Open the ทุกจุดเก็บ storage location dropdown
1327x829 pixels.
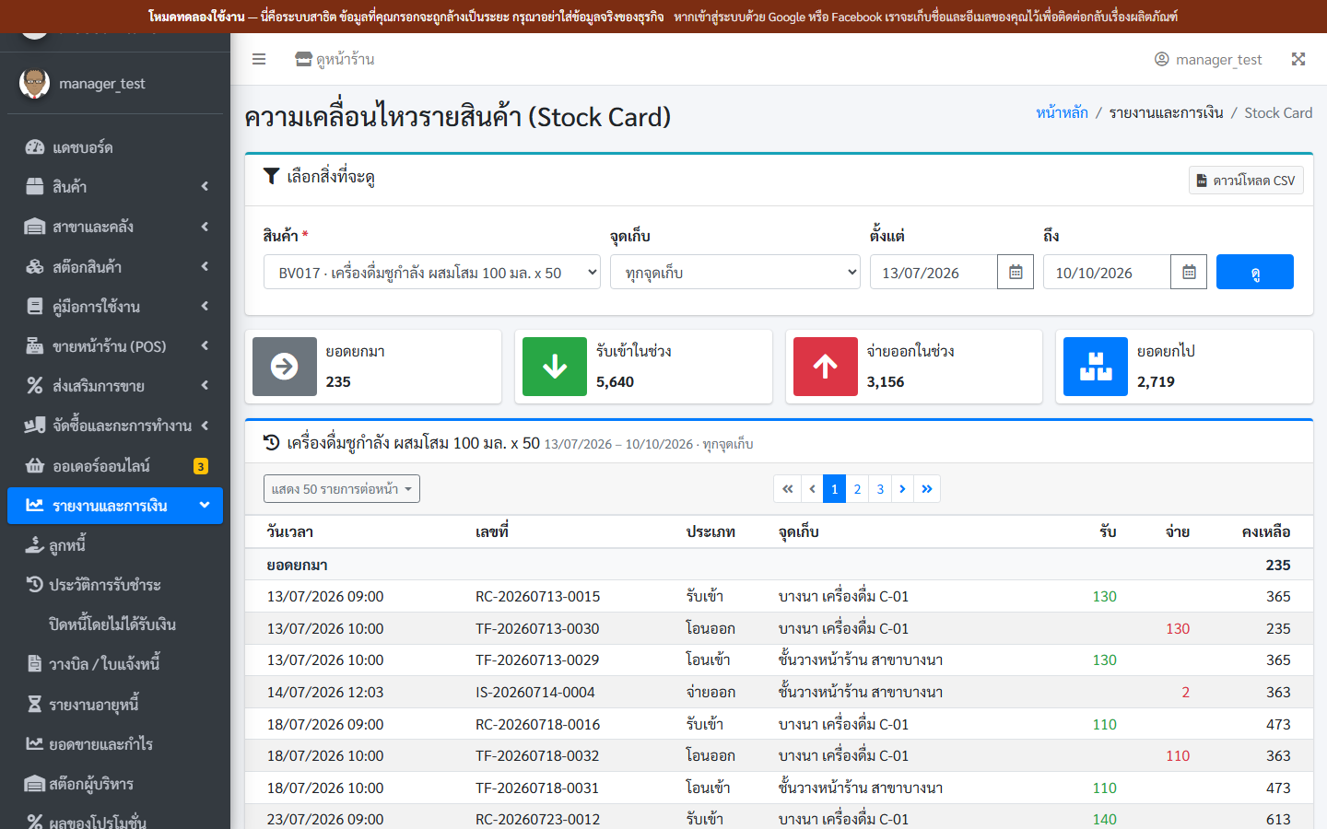click(734, 272)
